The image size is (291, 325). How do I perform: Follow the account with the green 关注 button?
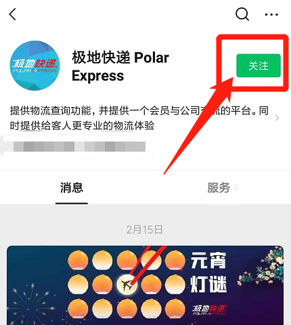[x=259, y=66]
